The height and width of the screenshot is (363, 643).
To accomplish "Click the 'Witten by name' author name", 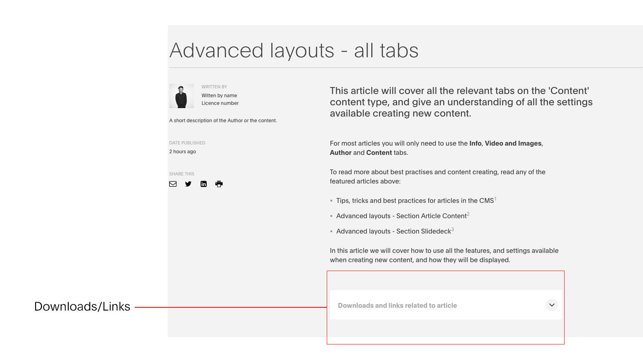I will click(x=219, y=96).
